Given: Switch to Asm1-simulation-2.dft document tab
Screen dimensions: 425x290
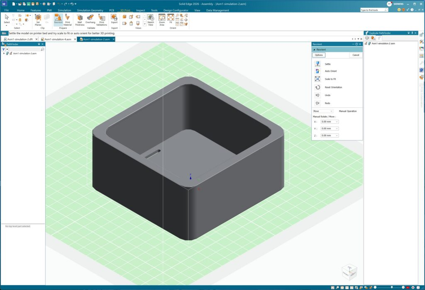Looking at the screenshot, I should tap(20, 39).
